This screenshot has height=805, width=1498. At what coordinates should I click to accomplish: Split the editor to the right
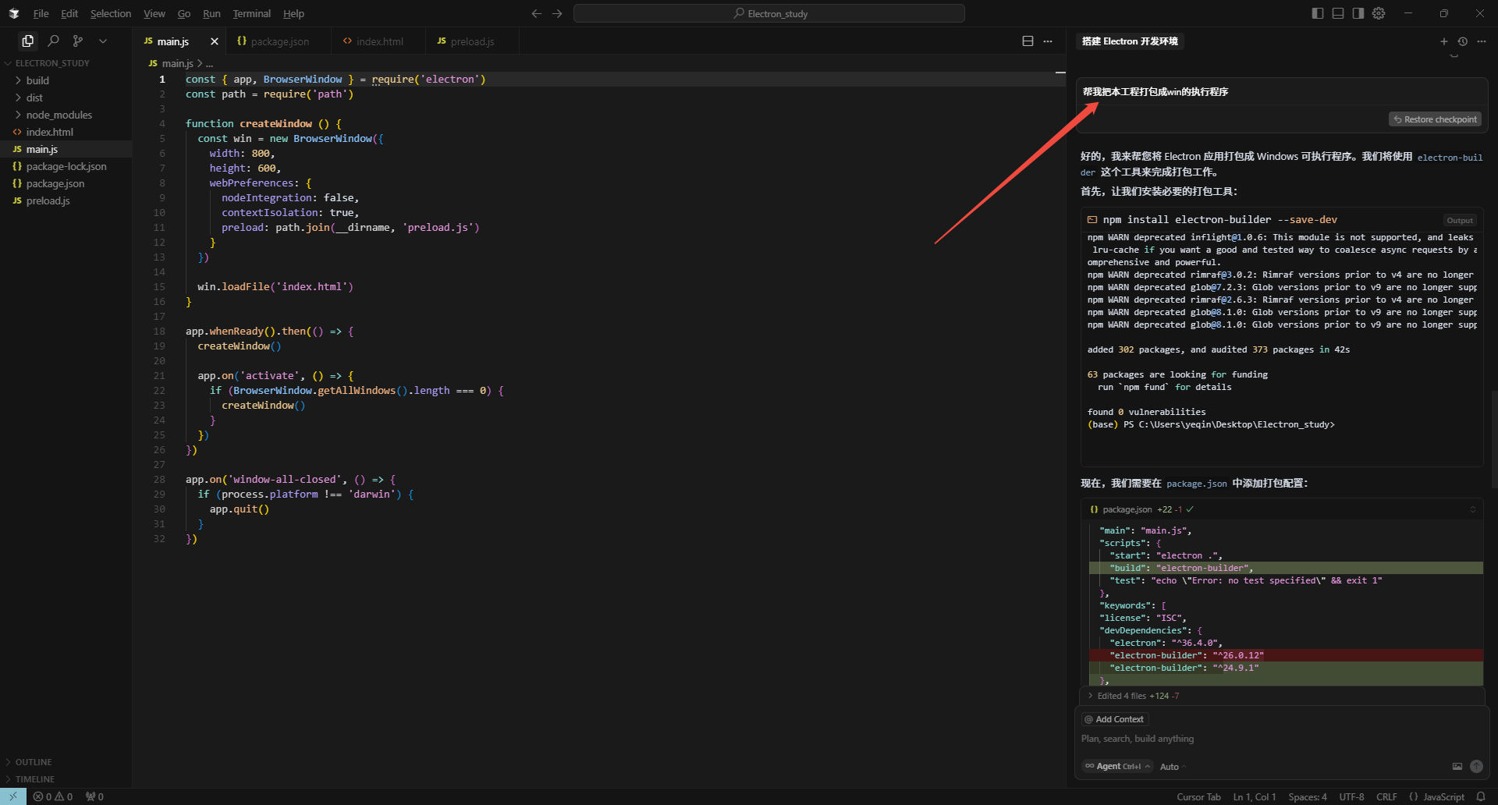pos(1028,41)
